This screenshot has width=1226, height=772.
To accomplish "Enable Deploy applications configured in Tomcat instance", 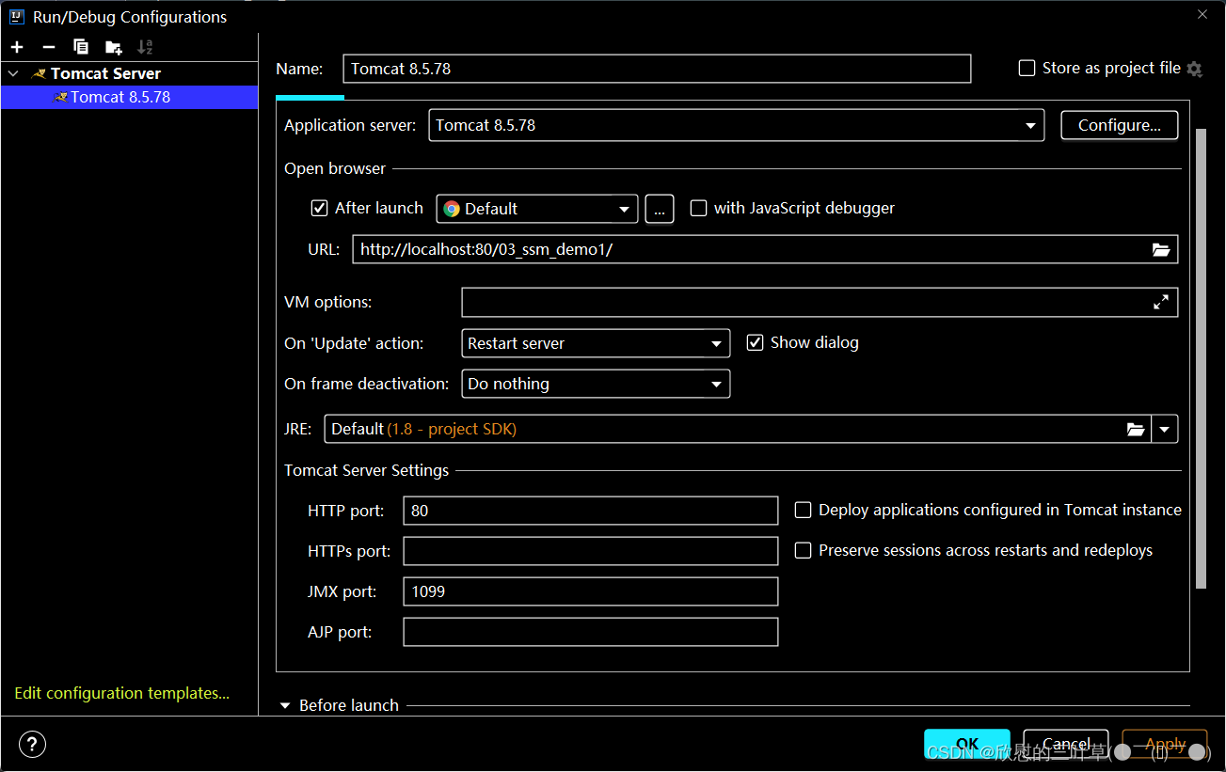I will pos(803,510).
